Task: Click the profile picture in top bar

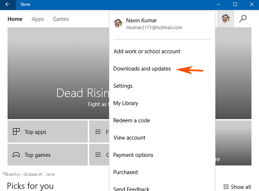Action: [225, 18]
